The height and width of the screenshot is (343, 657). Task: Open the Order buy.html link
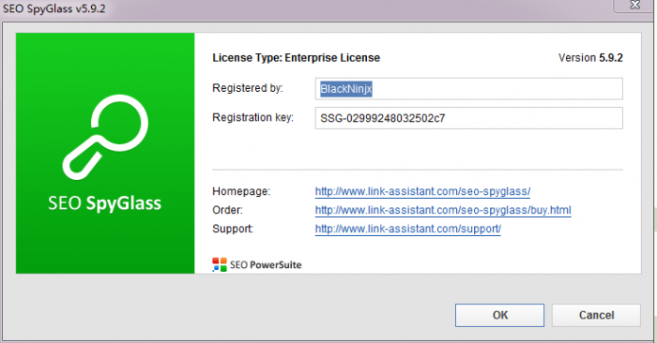443,210
